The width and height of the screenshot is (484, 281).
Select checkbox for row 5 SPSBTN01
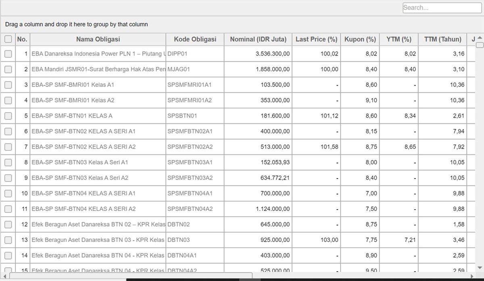point(8,116)
